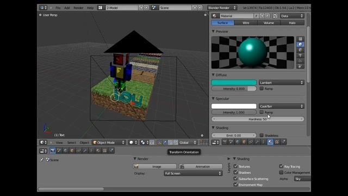348x196 pixels.
Task: Open Render tab in right properties panel
Action: 225,142
